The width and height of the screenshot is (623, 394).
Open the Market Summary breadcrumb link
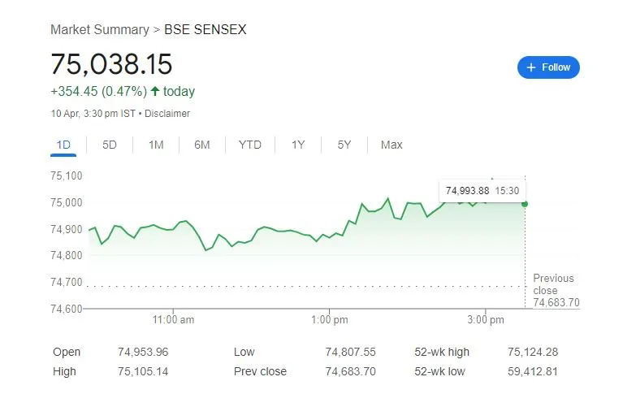coord(99,29)
